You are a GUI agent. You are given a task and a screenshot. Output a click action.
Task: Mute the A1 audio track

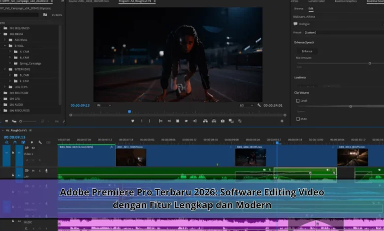(33, 171)
